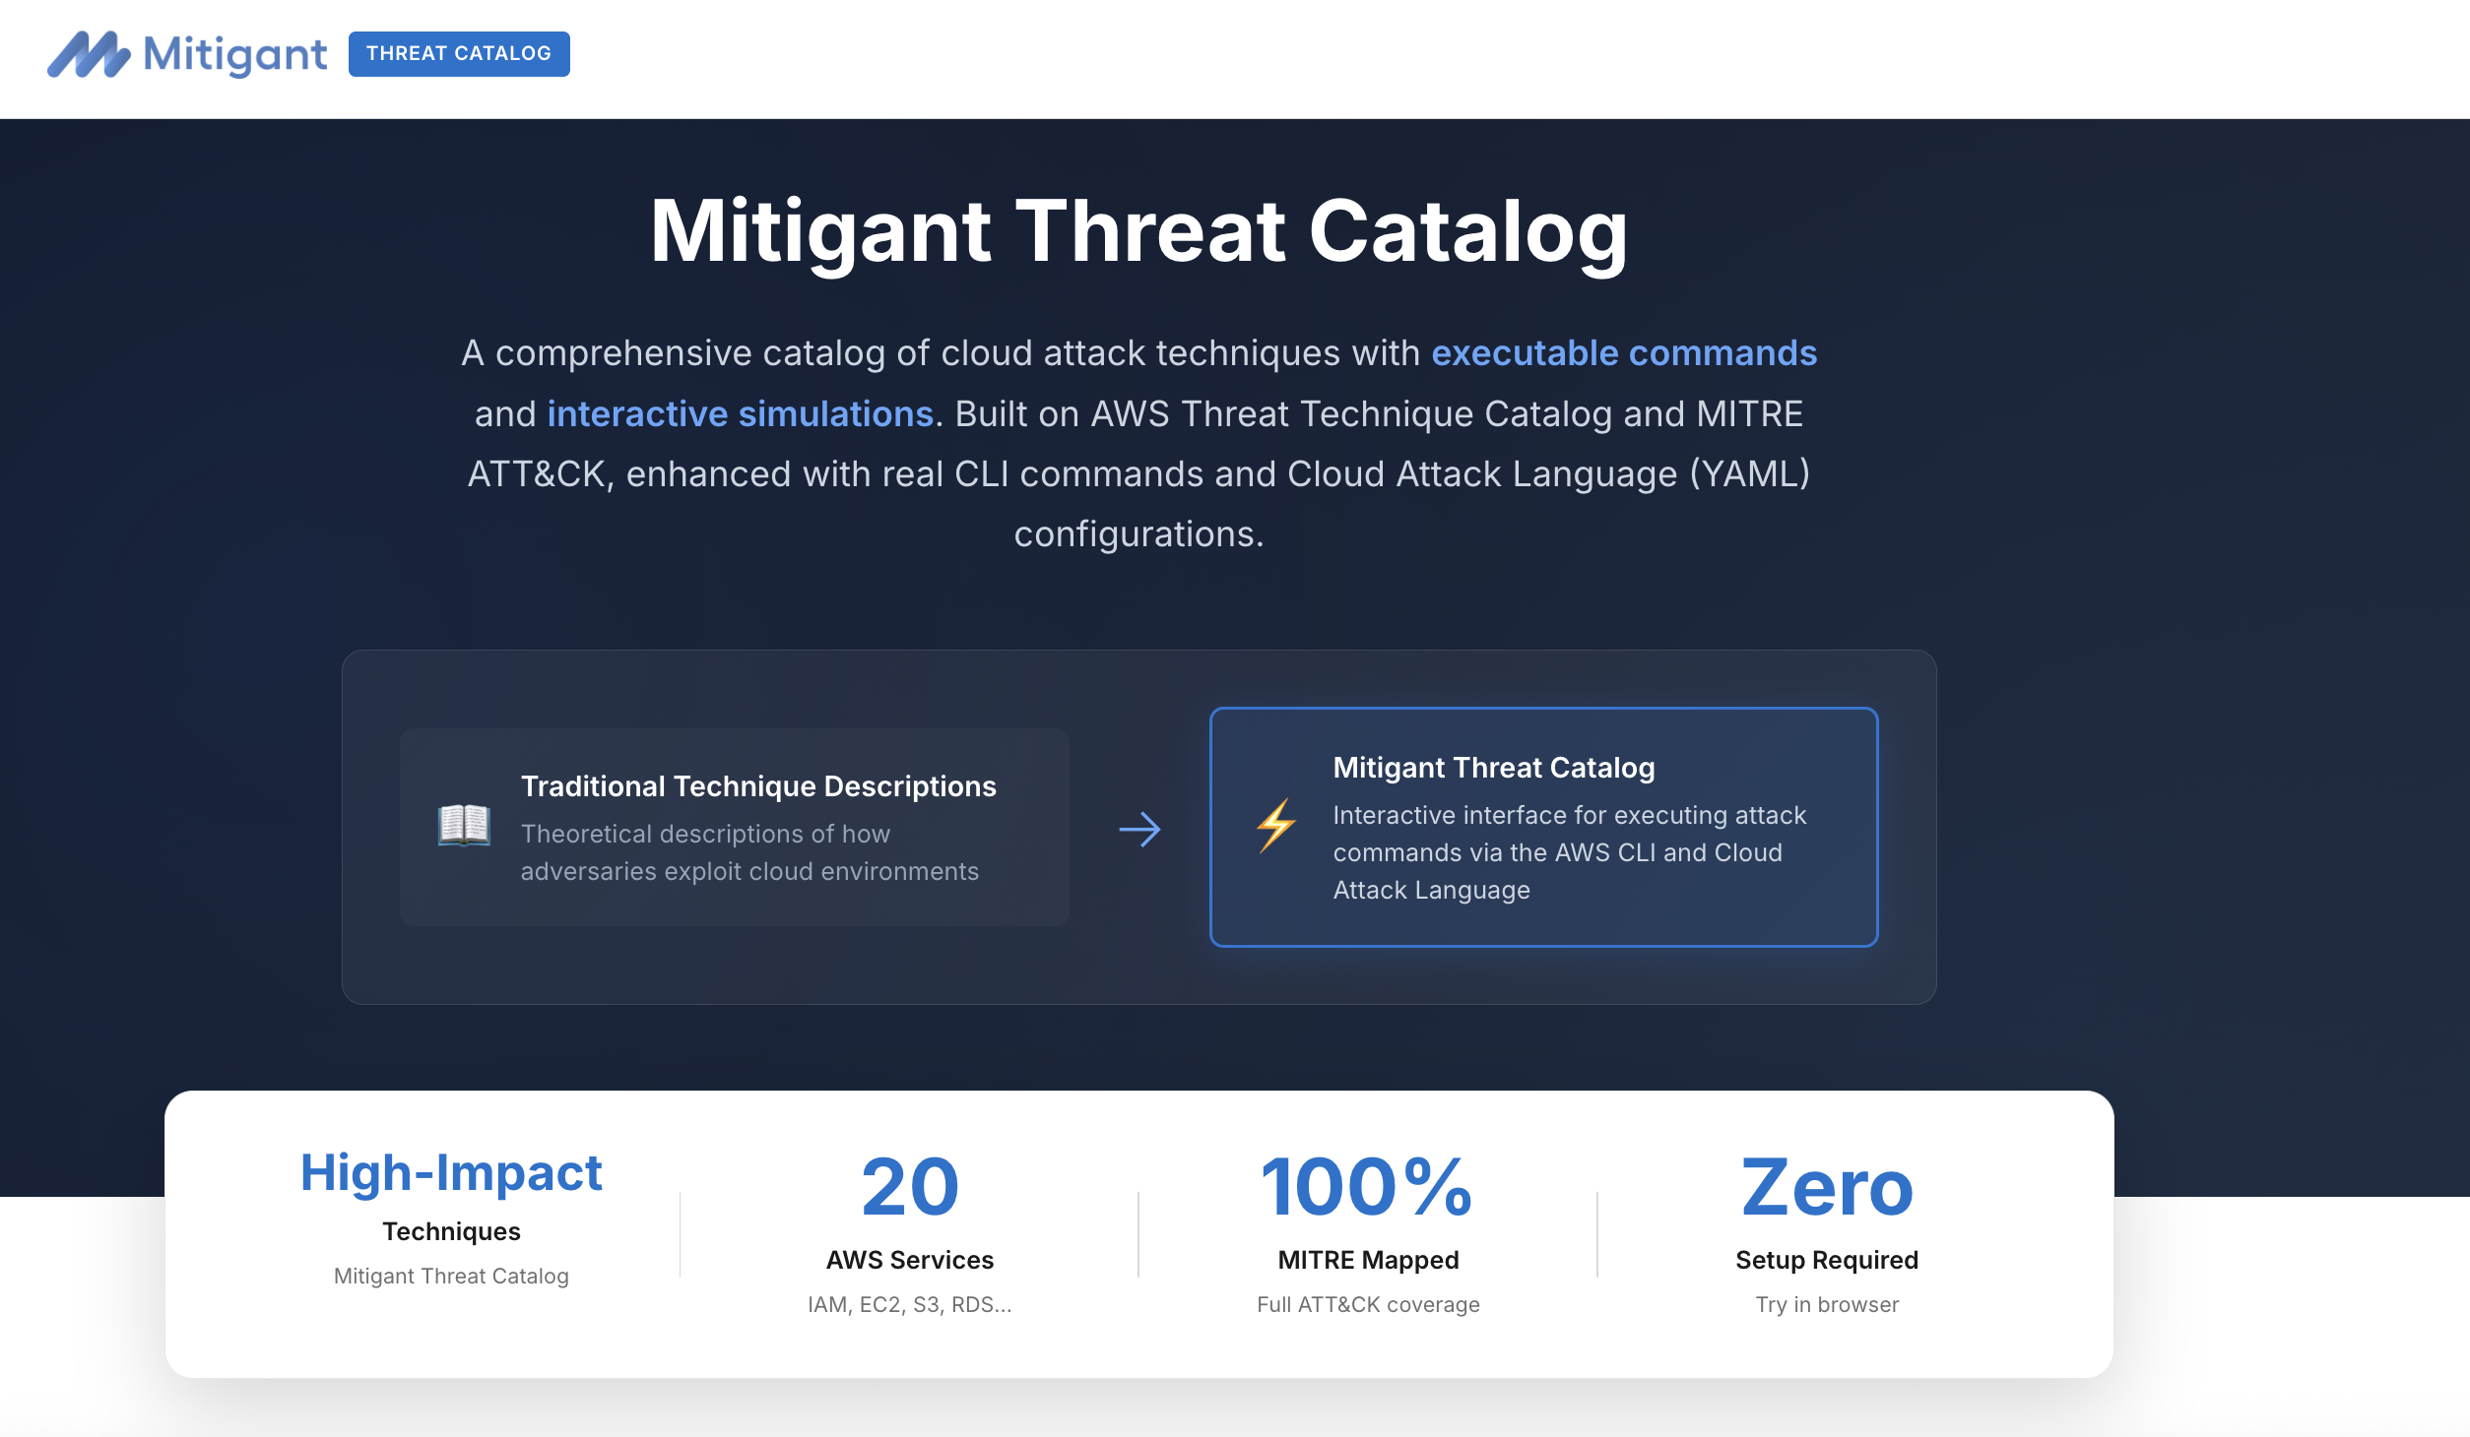
Task: Click the "Try in browser" text
Action: pos(1826,1304)
